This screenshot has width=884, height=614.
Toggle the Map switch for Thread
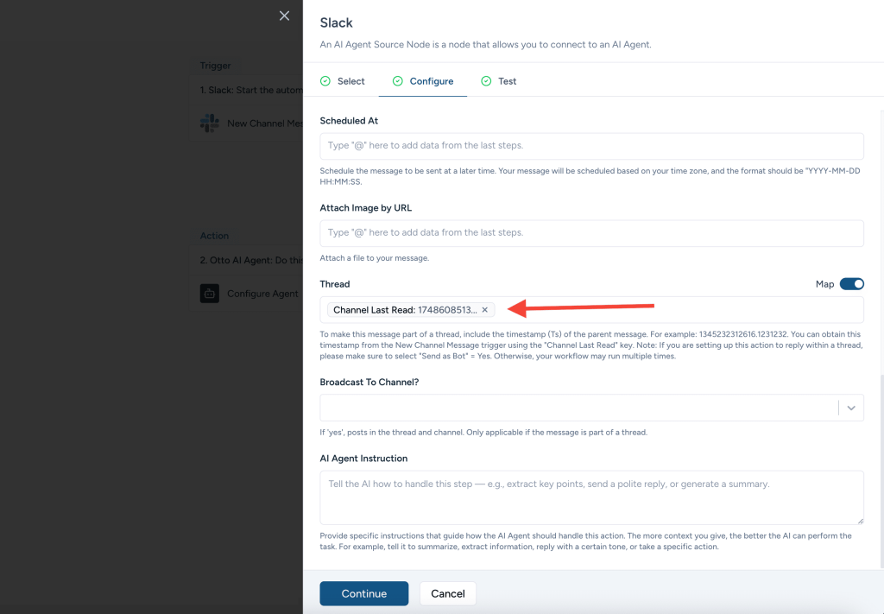[x=852, y=284]
